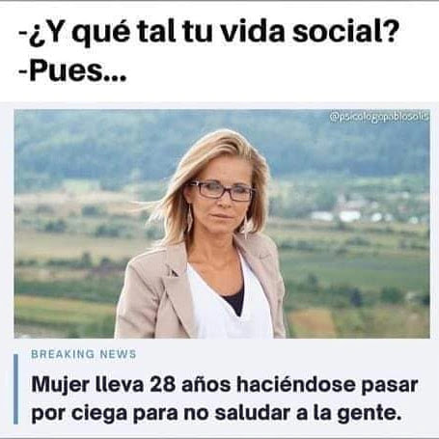This screenshot has width=439, height=439.
Task: Open the 'Mujer lleva 28 años' headline
Action: [225, 398]
